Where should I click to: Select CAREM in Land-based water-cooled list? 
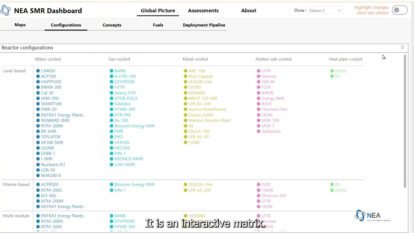click(48, 71)
